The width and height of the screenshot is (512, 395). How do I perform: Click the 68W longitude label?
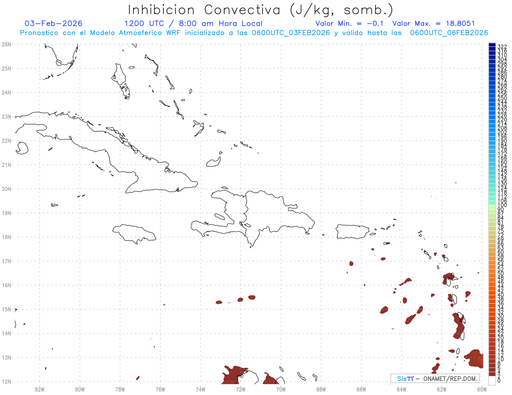point(321,389)
